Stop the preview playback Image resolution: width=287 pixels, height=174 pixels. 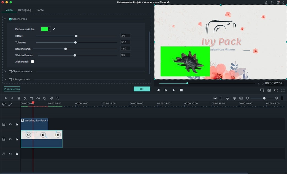click(x=182, y=90)
